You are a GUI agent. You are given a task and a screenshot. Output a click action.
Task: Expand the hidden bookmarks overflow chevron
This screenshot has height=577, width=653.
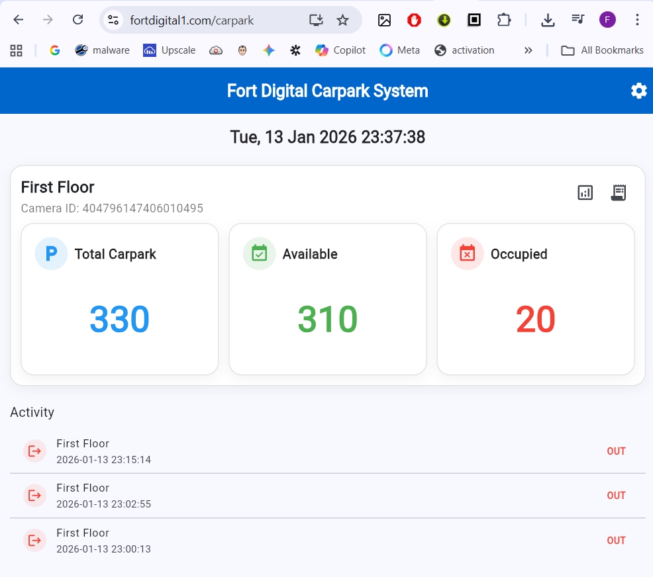click(x=528, y=50)
